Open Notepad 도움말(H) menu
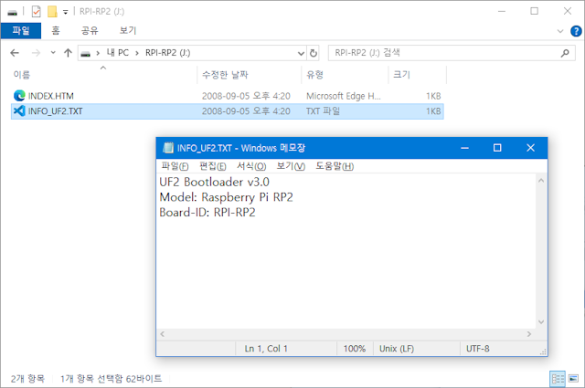585x388 pixels. (335, 166)
